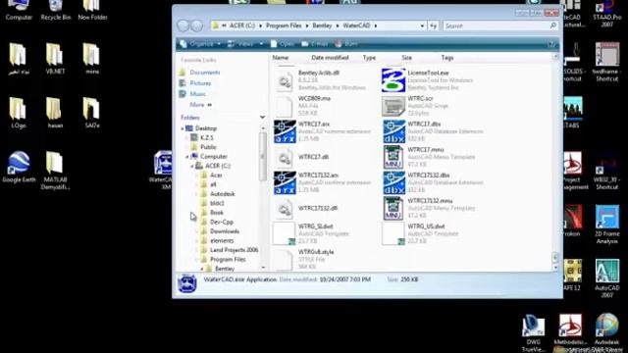Click Bentley in address breadcrumb

pyautogui.click(x=322, y=25)
